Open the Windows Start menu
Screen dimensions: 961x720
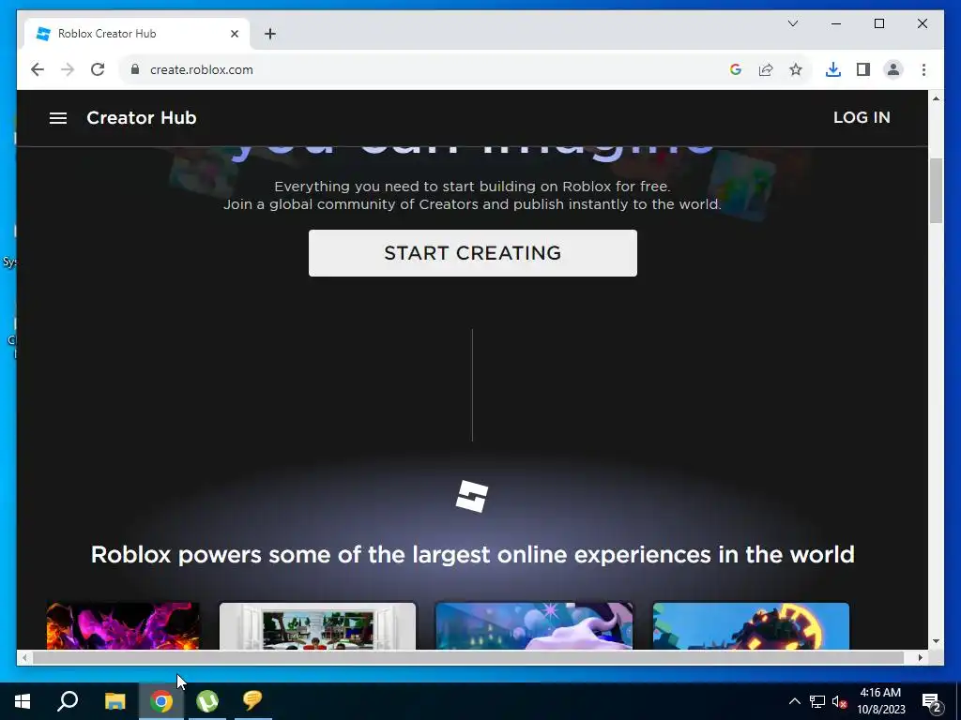coord(23,701)
